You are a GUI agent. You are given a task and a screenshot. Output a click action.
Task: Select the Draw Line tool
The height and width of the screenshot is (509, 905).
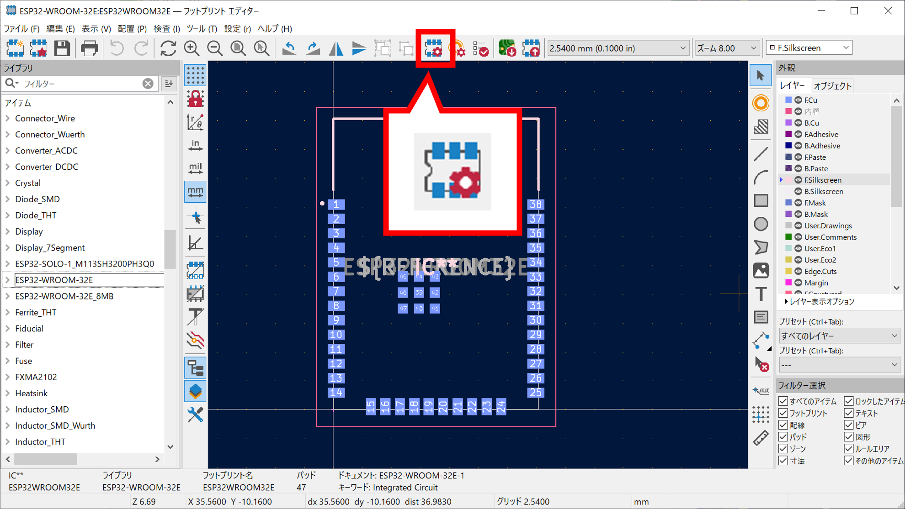761,154
